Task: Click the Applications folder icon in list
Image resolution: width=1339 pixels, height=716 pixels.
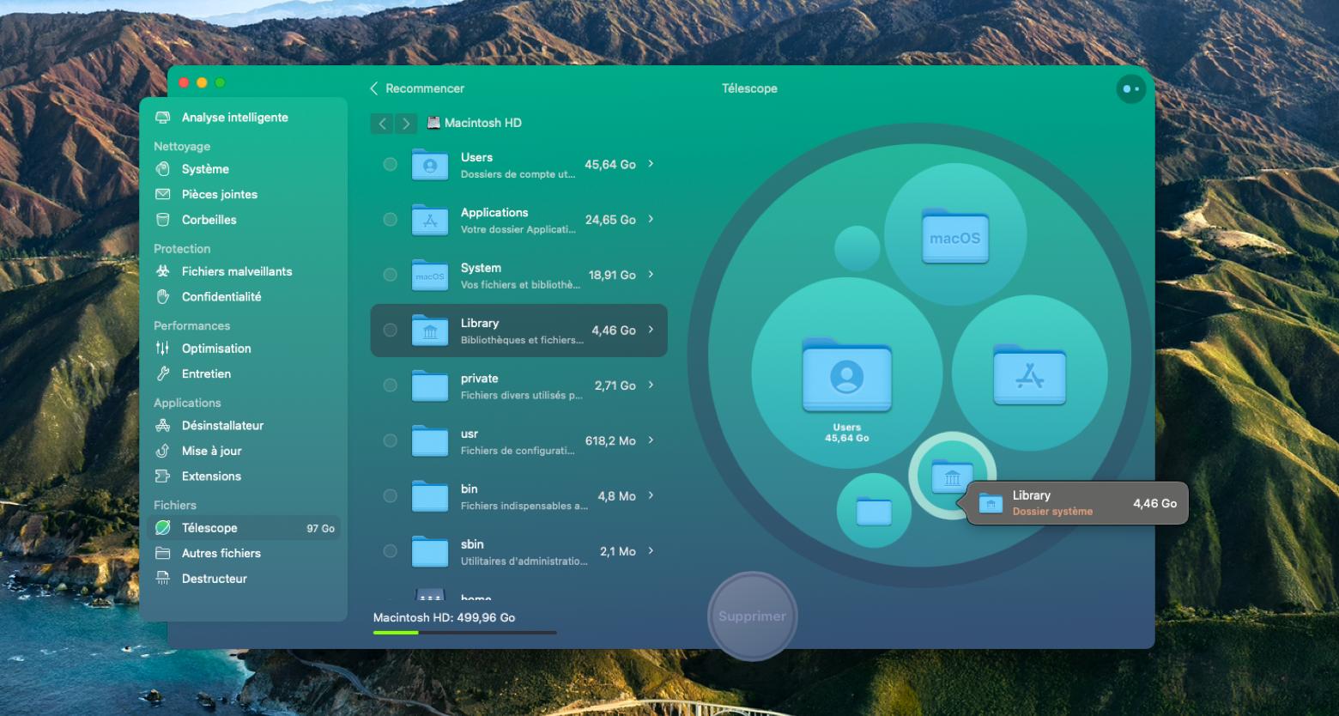Action: pyautogui.click(x=430, y=220)
